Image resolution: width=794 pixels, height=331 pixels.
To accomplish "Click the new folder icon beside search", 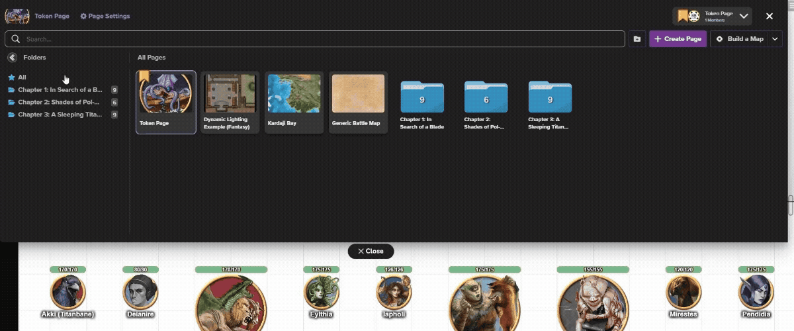I will (637, 39).
